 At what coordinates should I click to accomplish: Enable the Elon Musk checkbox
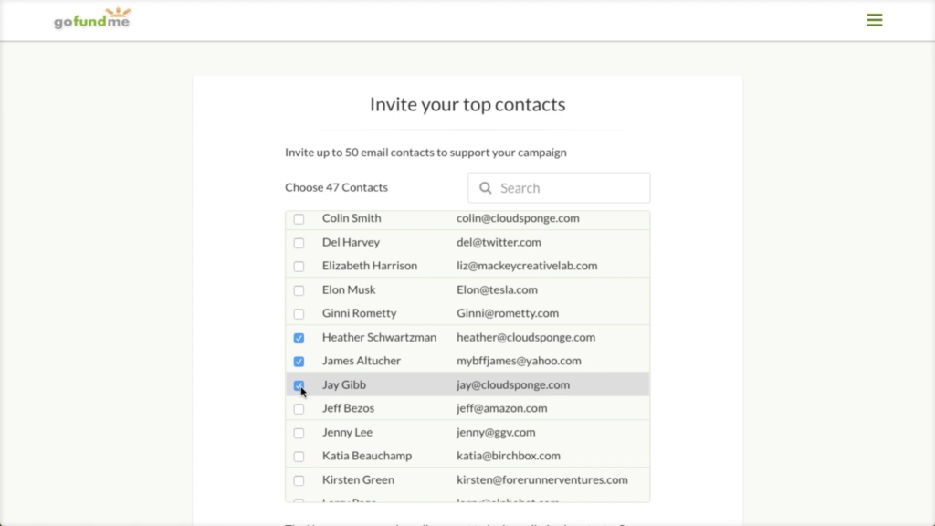(299, 290)
